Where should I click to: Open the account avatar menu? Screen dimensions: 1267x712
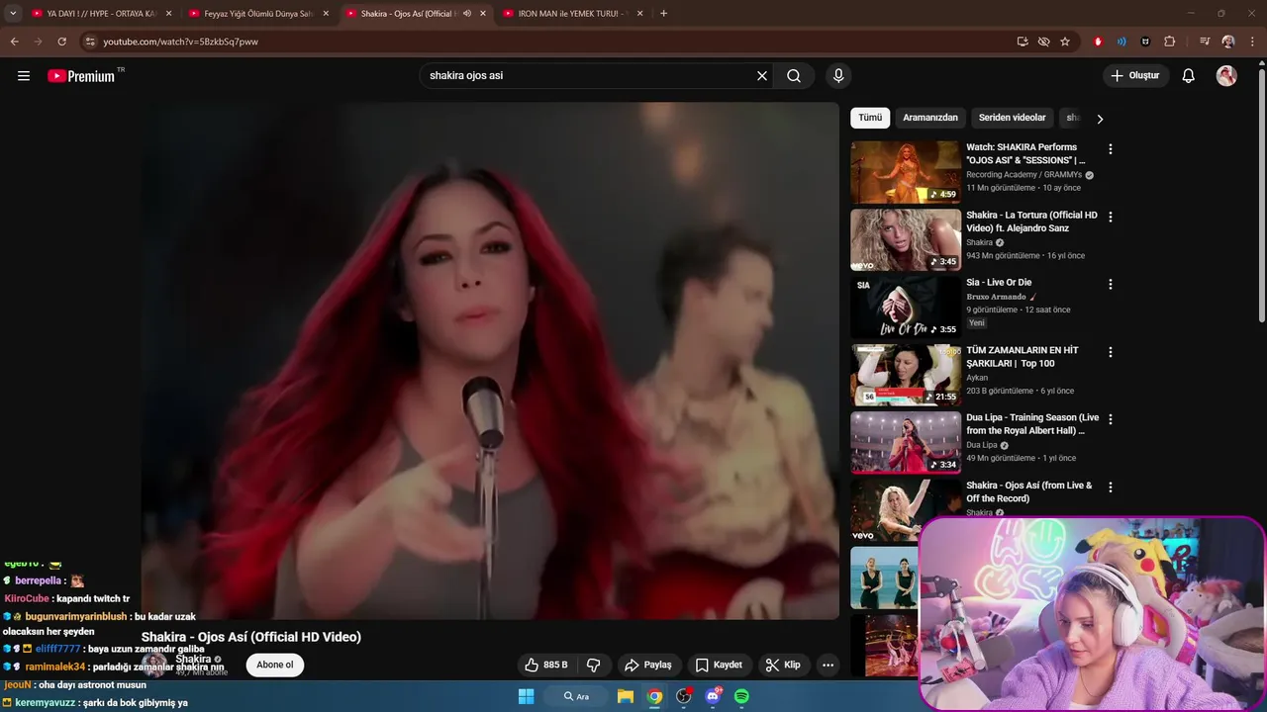coord(1226,76)
